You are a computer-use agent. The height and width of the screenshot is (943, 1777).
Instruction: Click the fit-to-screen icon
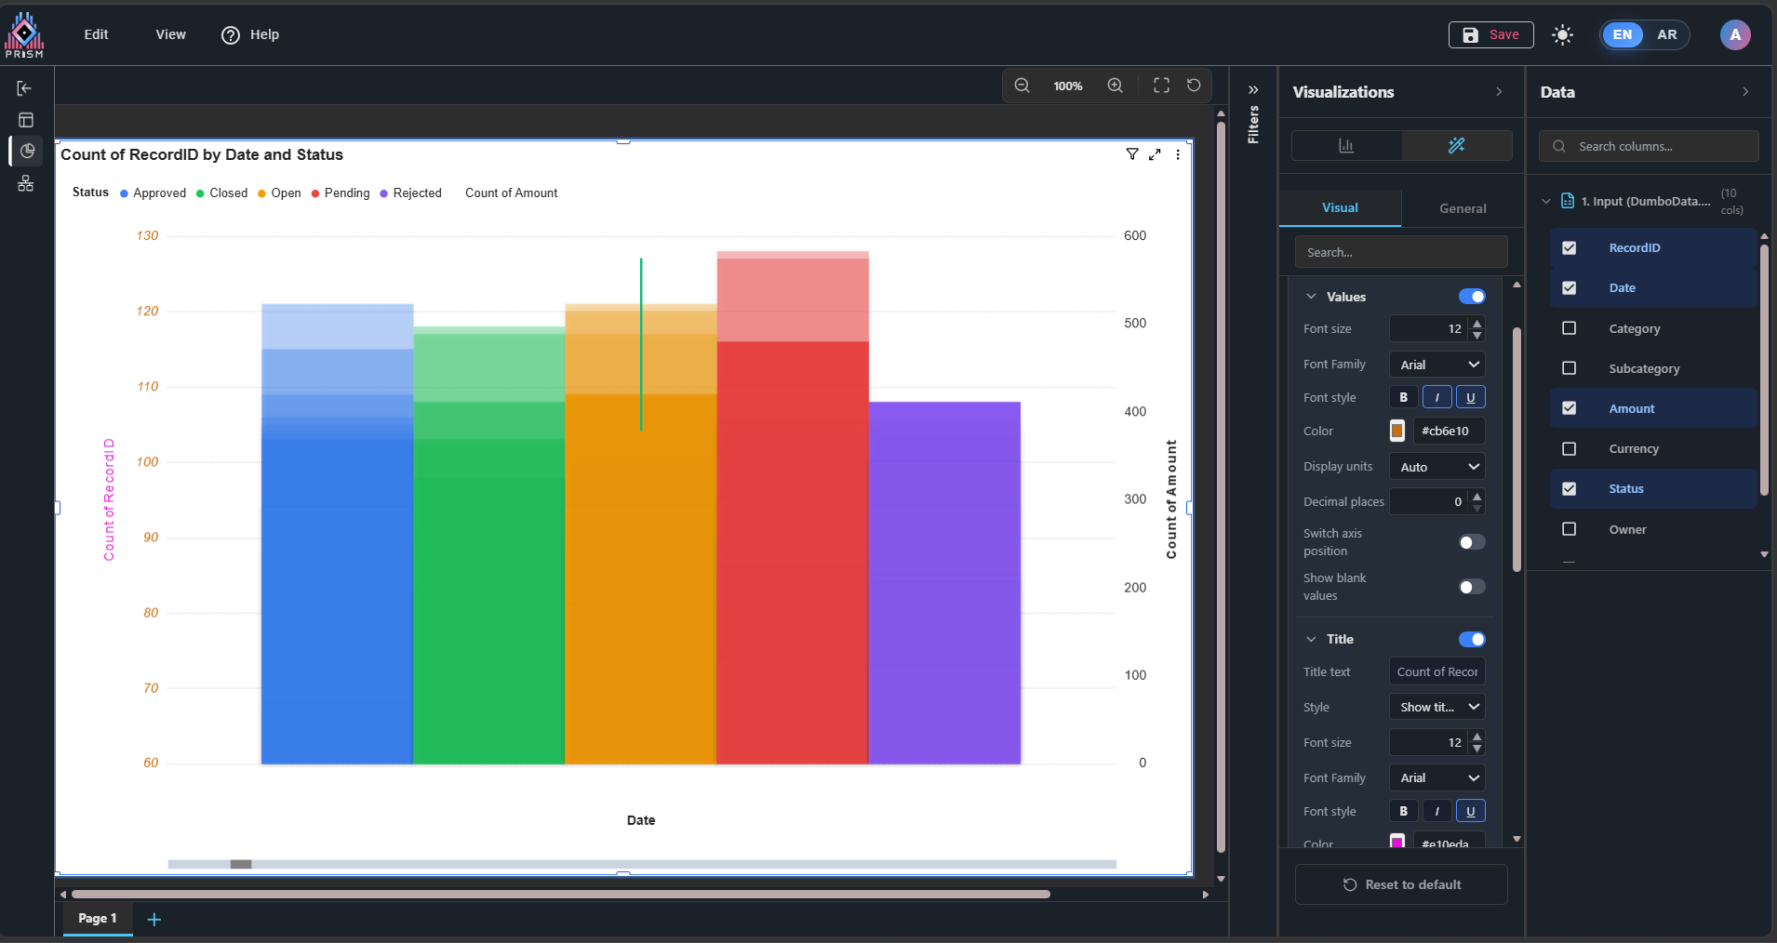(1161, 86)
